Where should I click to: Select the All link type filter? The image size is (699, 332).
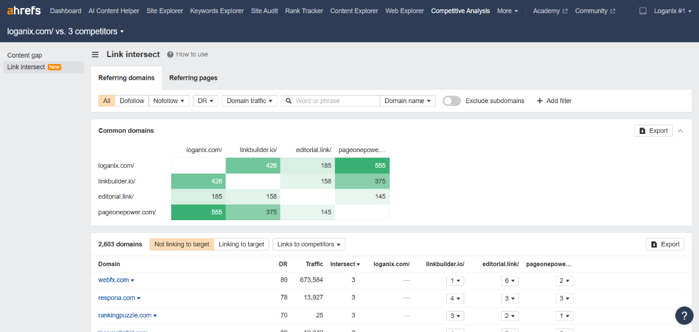(107, 101)
